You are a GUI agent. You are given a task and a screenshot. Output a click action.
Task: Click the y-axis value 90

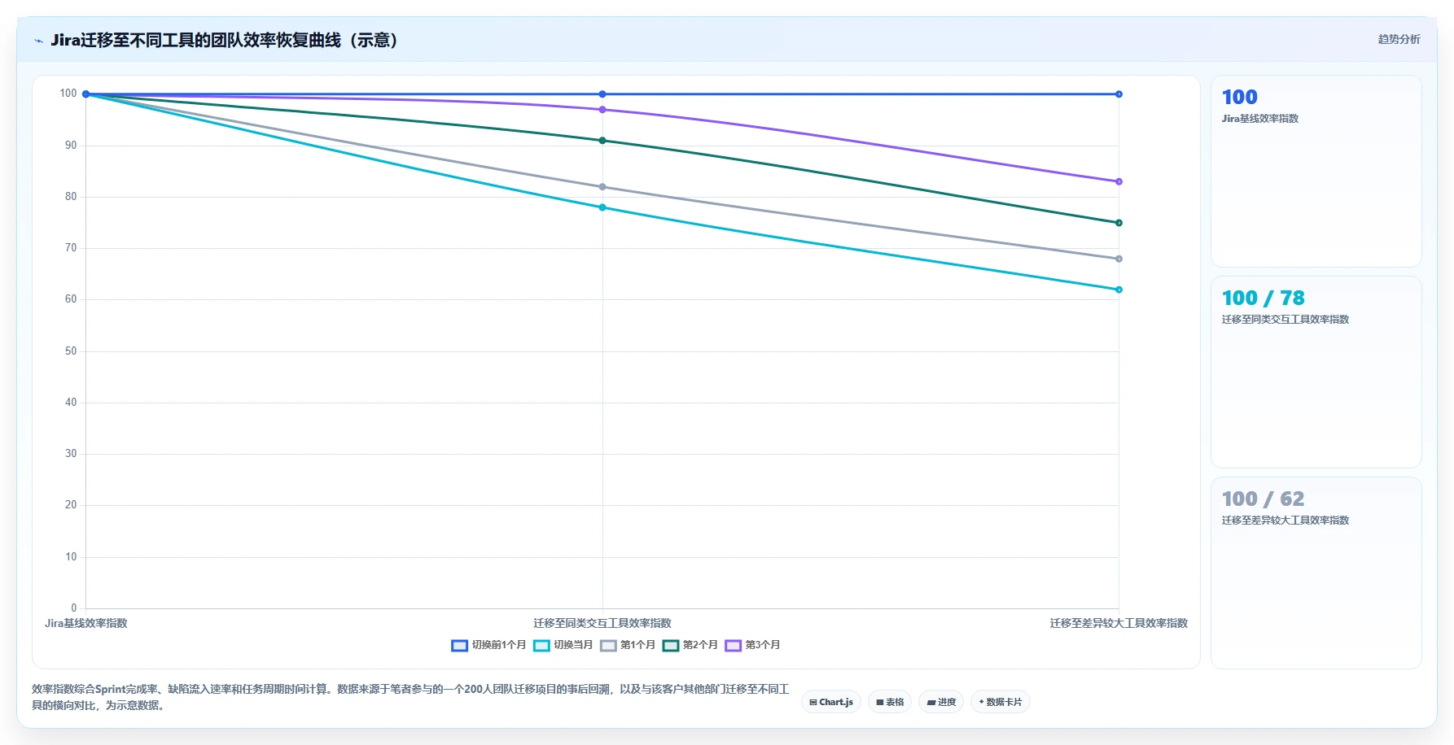pyautogui.click(x=71, y=146)
